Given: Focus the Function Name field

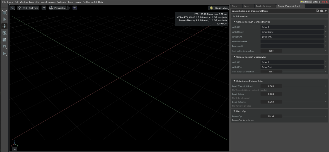Looking at the screenshot, I should tap(292, 41).
